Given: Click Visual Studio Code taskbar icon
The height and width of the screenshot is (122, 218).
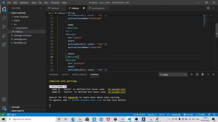Looking at the screenshot, I should 129,119.
